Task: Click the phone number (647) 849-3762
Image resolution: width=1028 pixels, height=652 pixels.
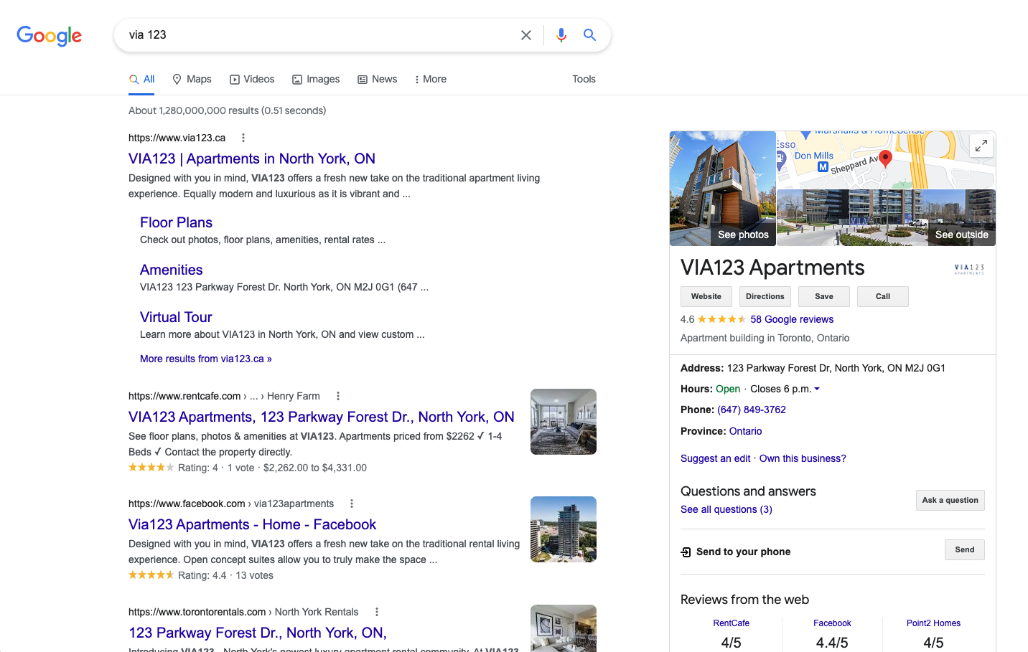Action: tap(752, 410)
